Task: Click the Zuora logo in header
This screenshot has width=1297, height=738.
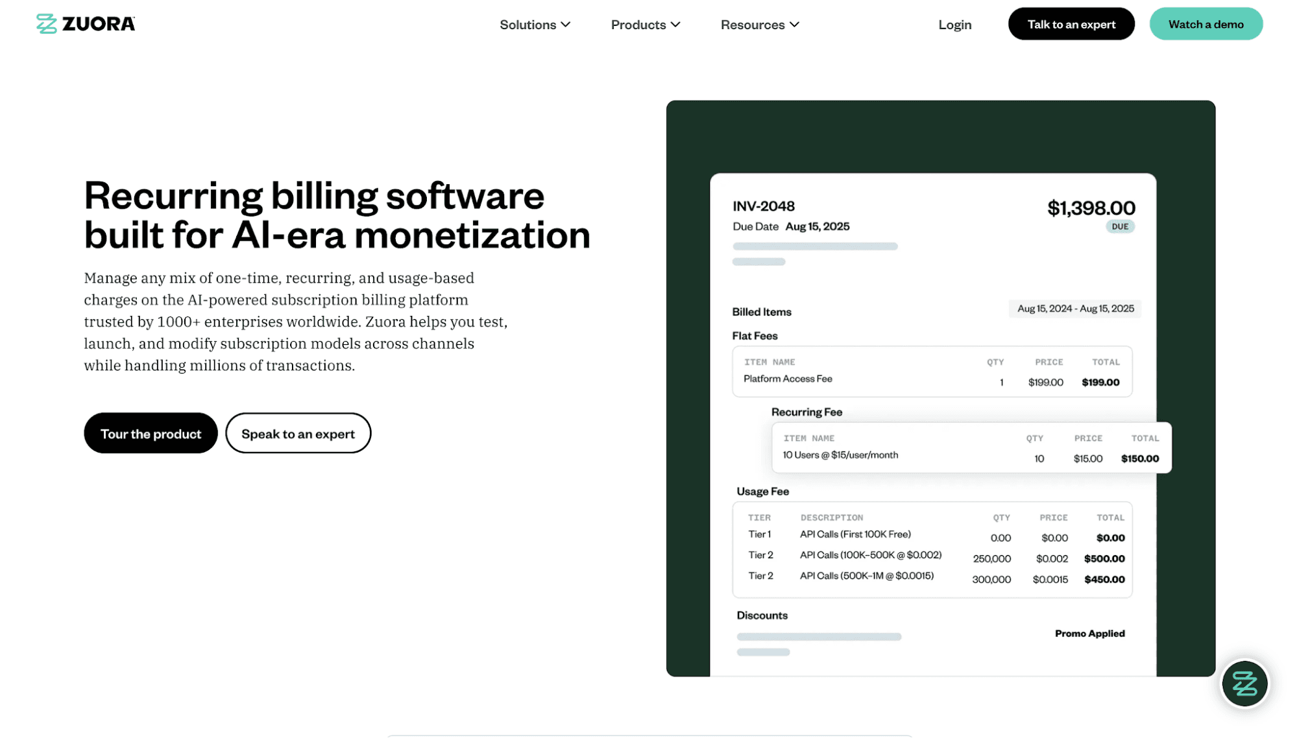Action: coord(86,24)
